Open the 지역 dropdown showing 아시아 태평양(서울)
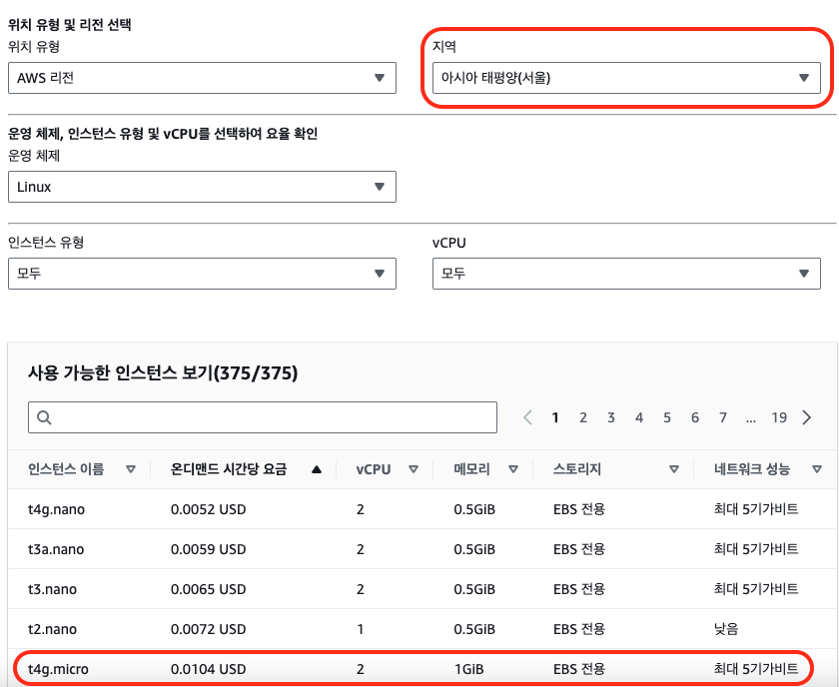The width and height of the screenshot is (839, 687). coord(626,78)
